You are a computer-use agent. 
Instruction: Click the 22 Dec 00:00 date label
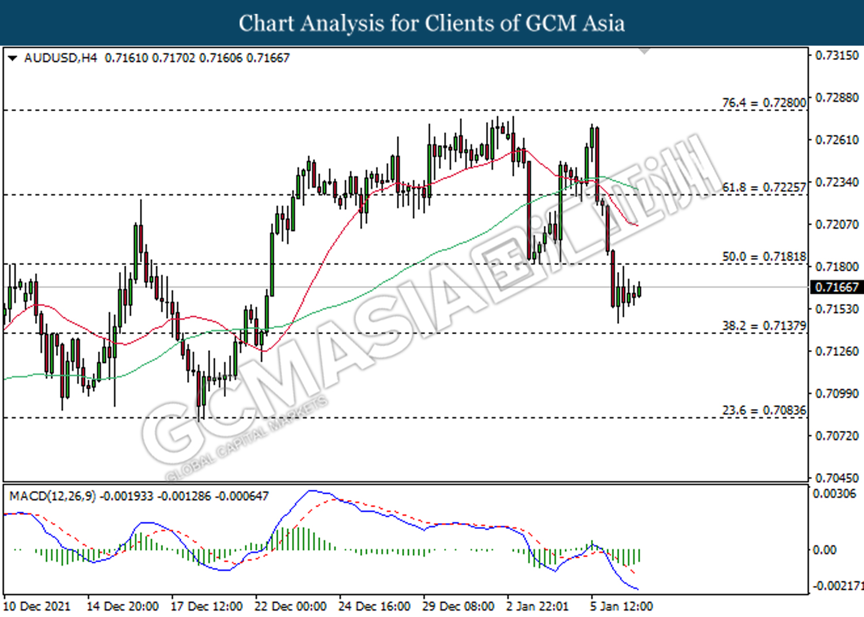pos(291,607)
